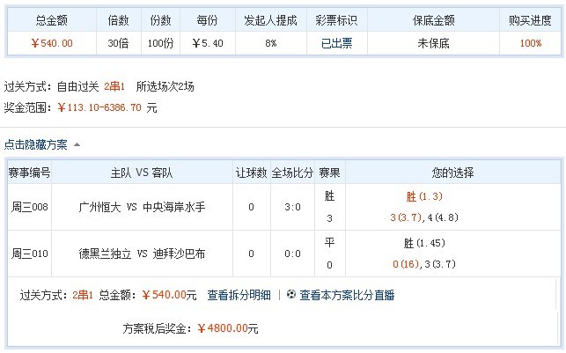
Task: Click the ￥4800.00元 after-tax prize amount
Action: (228, 328)
